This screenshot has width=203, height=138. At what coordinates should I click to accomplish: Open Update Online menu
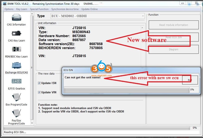pyautogui.click(x=90, y=9)
